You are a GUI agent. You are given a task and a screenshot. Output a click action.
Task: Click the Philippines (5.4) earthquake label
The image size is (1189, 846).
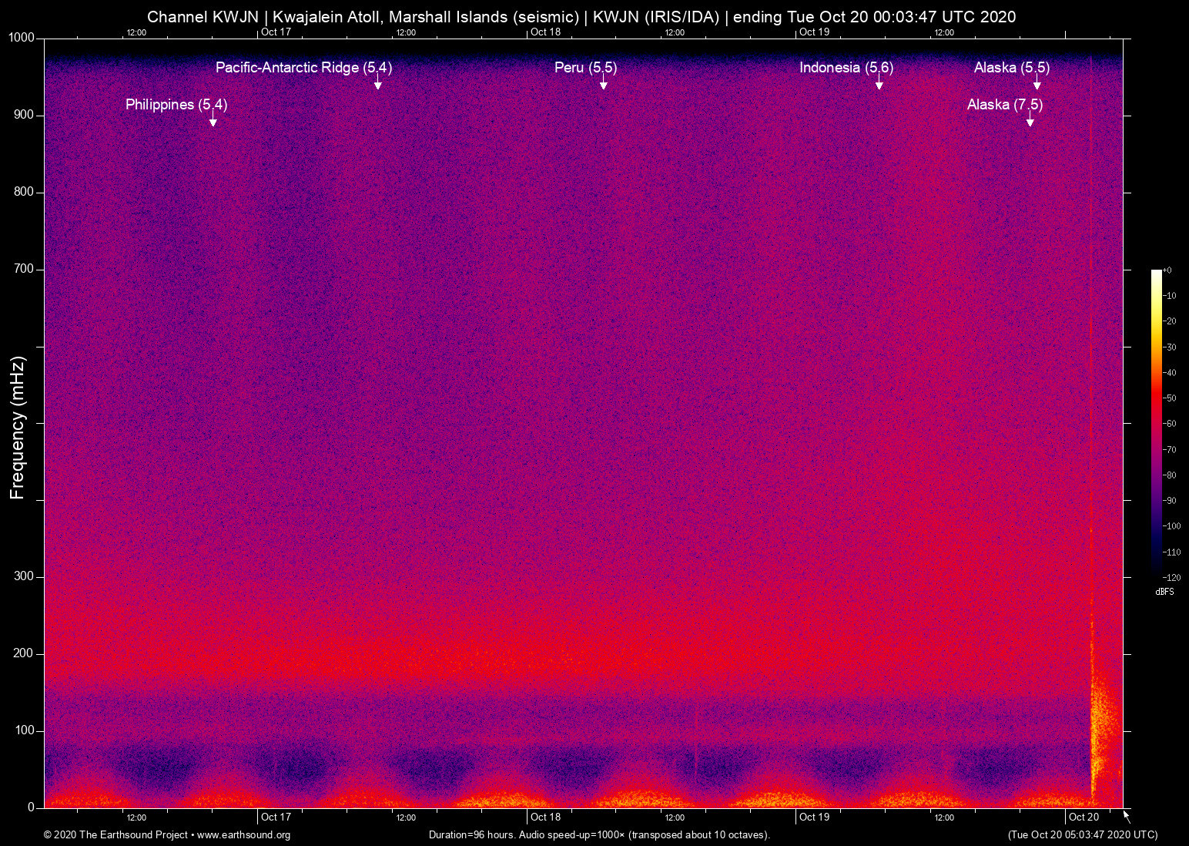[x=176, y=104]
